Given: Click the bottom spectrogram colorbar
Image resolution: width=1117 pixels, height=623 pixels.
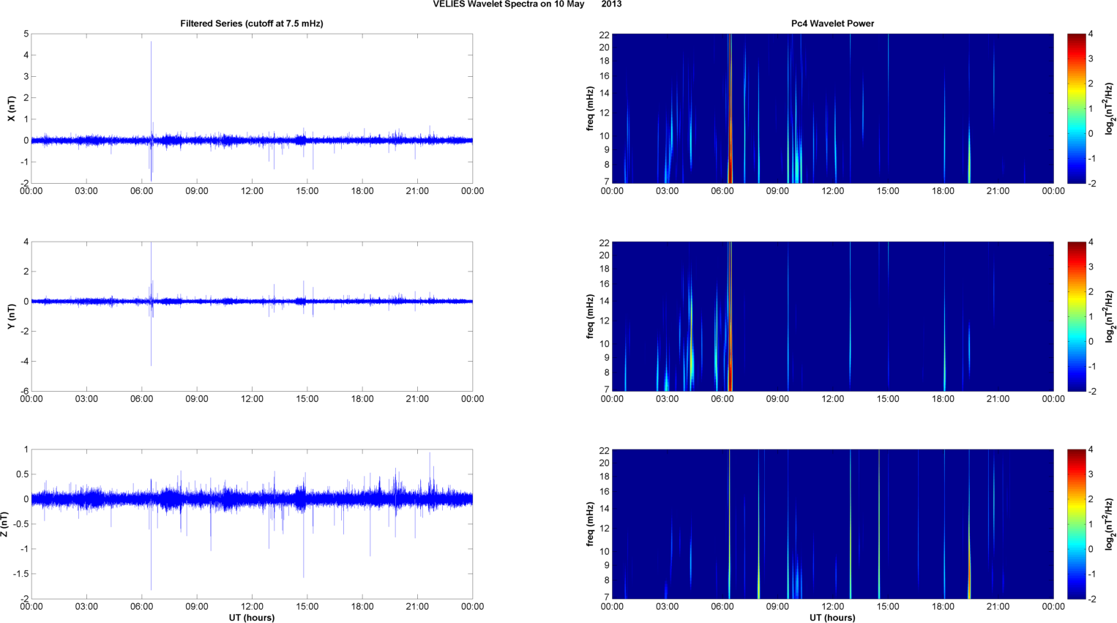Looking at the screenshot, I should [1076, 524].
